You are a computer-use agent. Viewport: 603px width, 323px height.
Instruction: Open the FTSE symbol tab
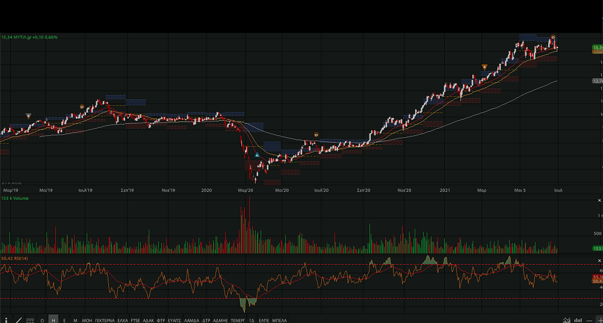click(135, 320)
